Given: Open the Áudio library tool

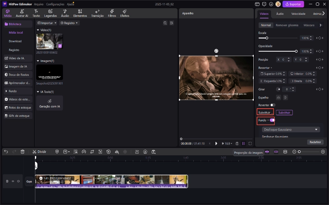Looking at the screenshot, I should tap(65, 13).
